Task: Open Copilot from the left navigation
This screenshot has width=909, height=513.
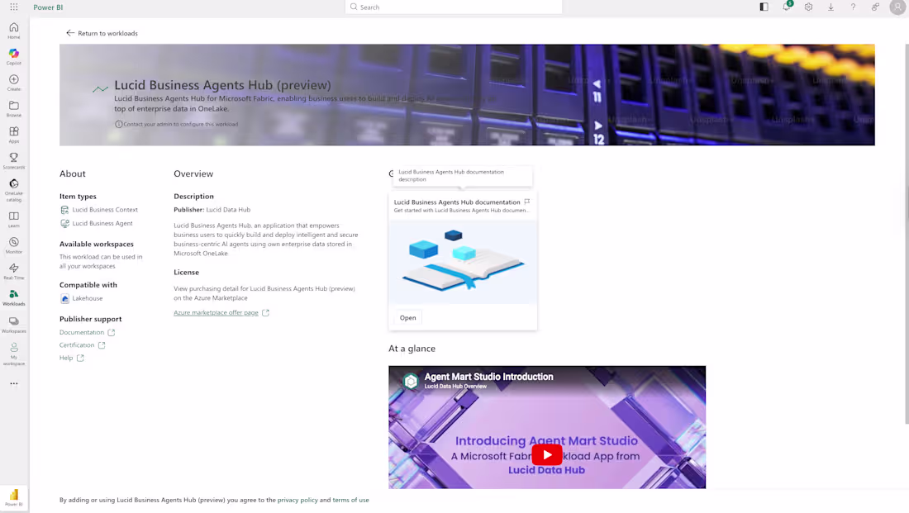Action: click(14, 56)
